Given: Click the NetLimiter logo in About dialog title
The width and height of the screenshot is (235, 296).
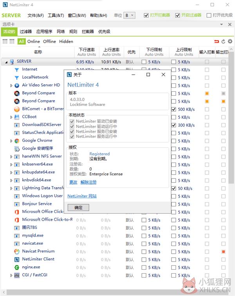Looking at the screenshot, I should tap(69, 74).
